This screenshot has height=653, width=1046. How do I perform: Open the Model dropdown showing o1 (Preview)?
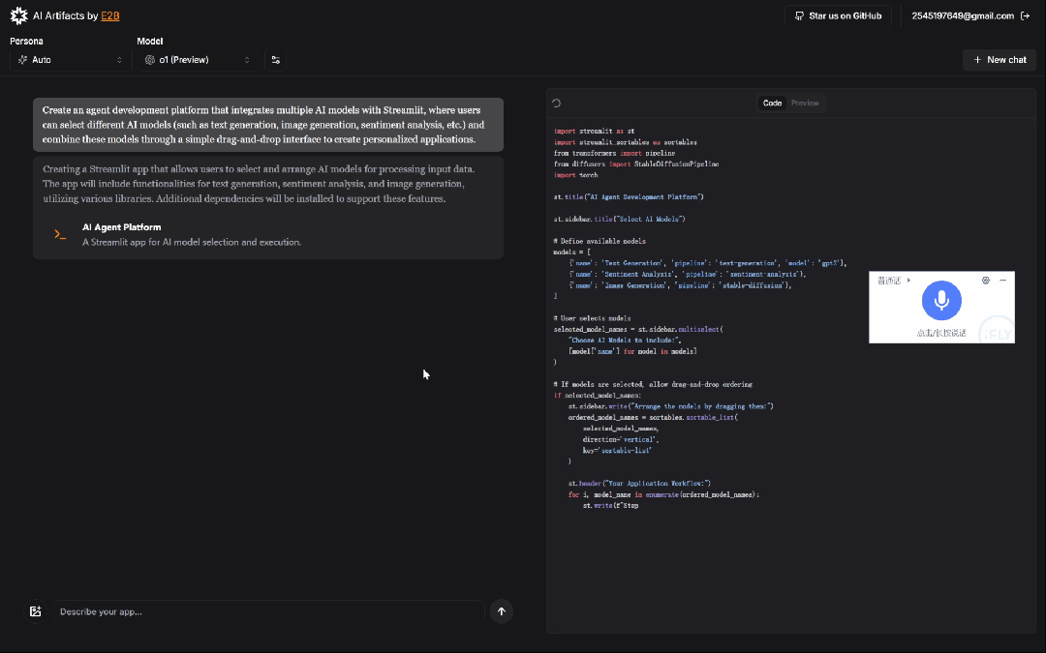tap(197, 59)
